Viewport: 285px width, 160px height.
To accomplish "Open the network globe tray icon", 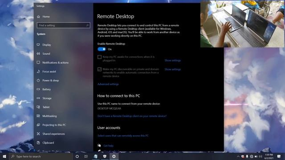I will 252,156.
